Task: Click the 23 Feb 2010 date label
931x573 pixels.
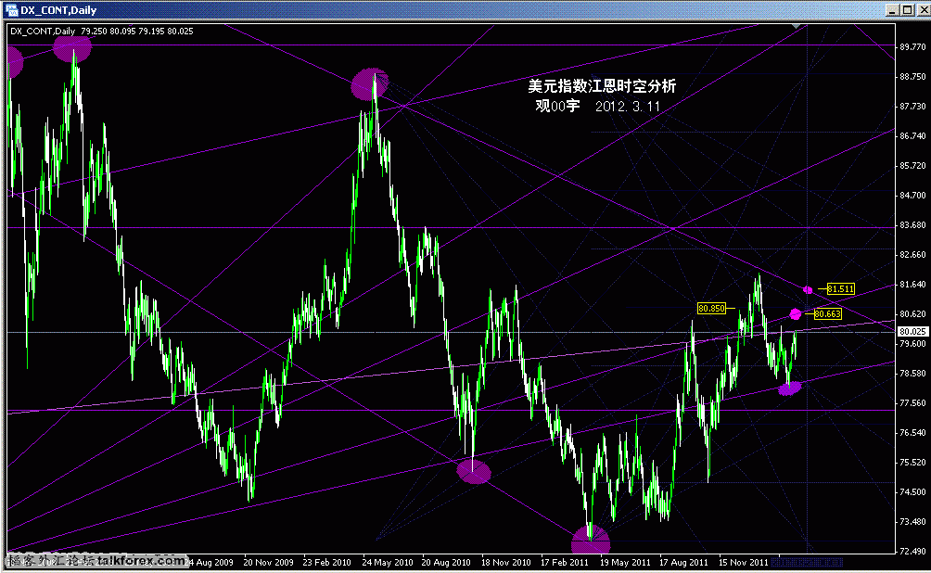Action: (327, 562)
